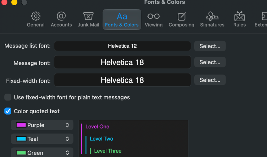Image resolution: width=267 pixels, height=157 pixels.
Task: Click the Helvetica 12 message list font field
Action: click(122, 46)
